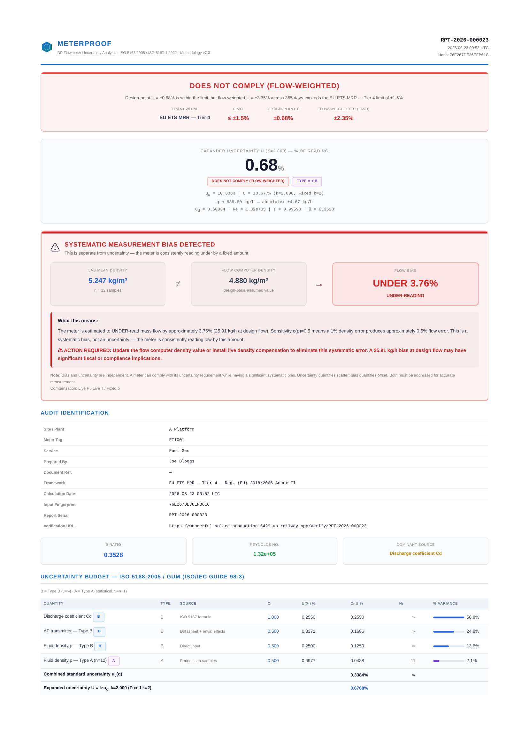Viewport: 529px width, 748px height.
Task: Click the DOES NOT COMPLY badge under 0.68%
Action: pyautogui.click(x=248, y=181)
